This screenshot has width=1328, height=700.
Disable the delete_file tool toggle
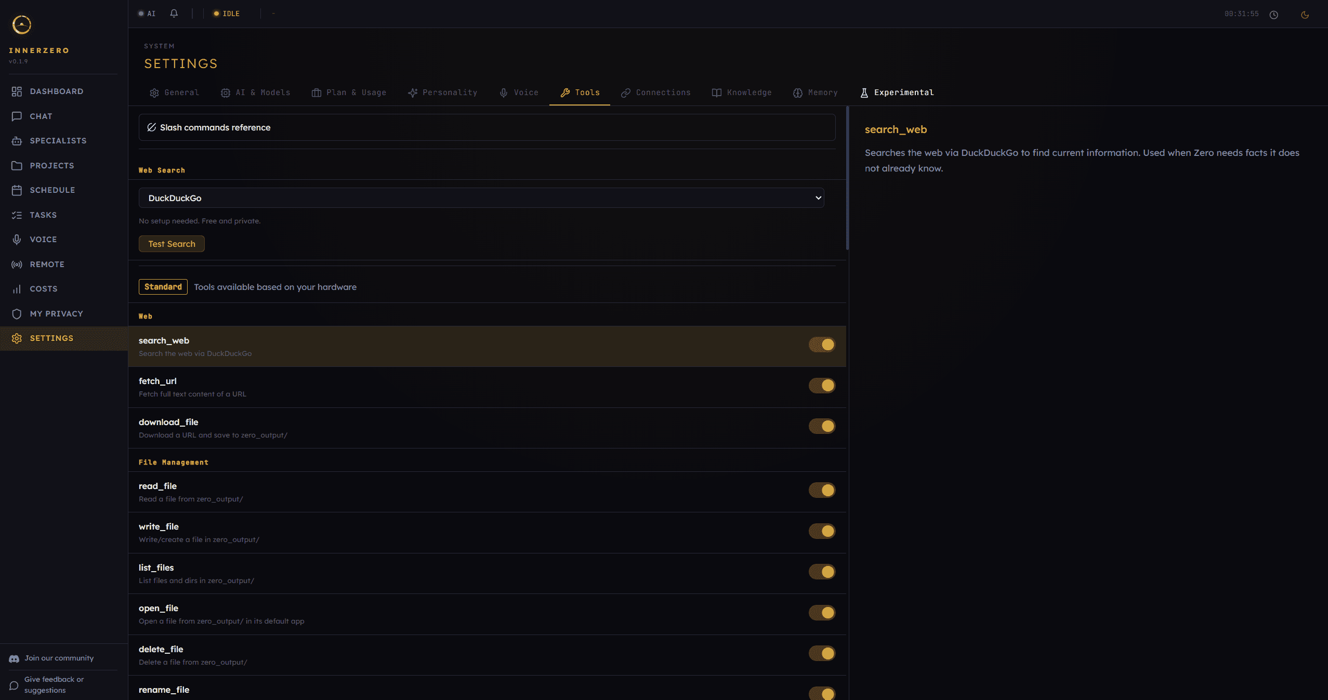822,653
